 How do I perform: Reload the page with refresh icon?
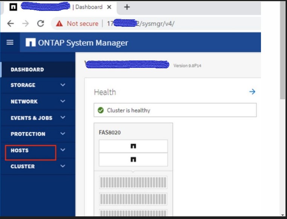point(41,23)
